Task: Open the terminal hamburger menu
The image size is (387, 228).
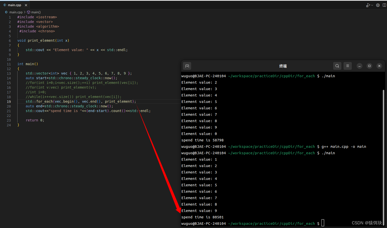Action: (347, 66)
